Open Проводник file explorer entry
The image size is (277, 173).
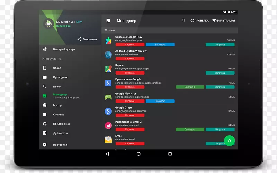click(70, 77)
